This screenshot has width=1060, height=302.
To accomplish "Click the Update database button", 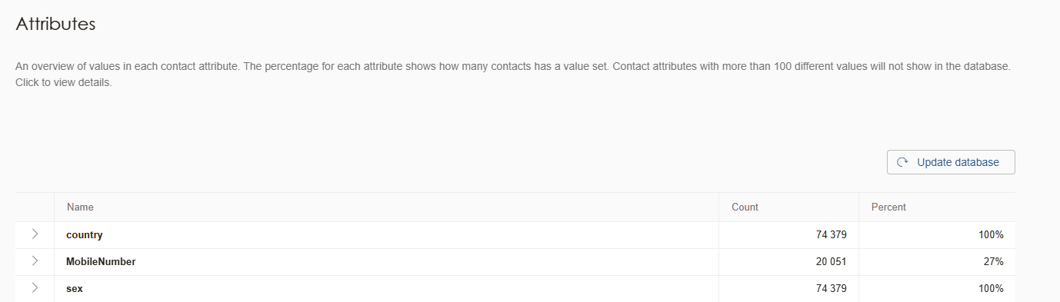I will pyautogui.click(x=951, y=162).
